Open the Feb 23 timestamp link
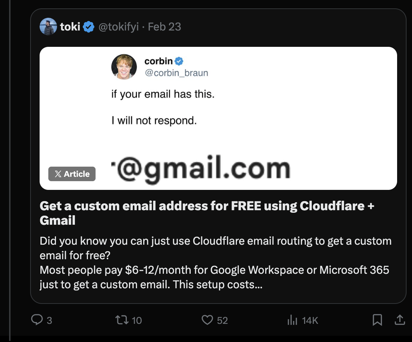This screenshot has width=412, height=342. 165,27
